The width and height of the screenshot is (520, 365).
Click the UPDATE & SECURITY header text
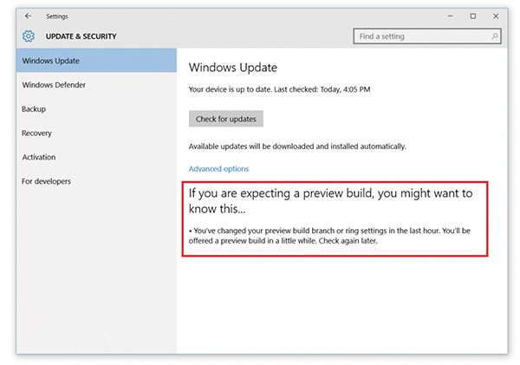80,36
